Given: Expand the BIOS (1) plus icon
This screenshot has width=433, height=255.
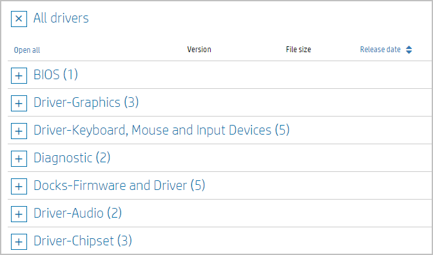Looking at the screenshot, I should 19,75.
